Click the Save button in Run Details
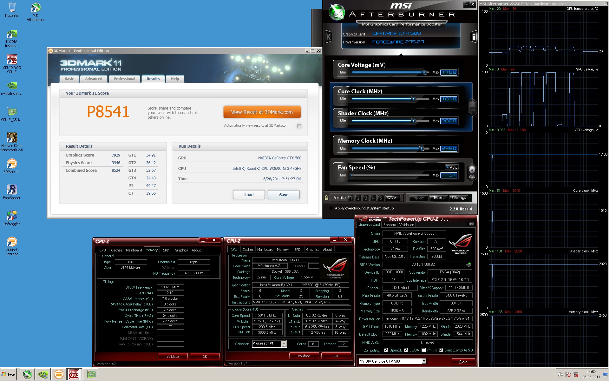This screenshot has height=381, width=609. (284, 195)
